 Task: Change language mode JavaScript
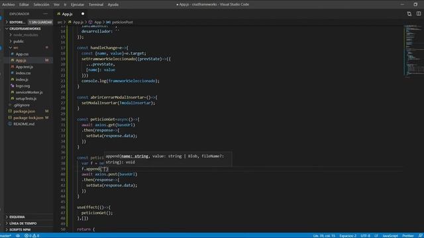[390, 235]
